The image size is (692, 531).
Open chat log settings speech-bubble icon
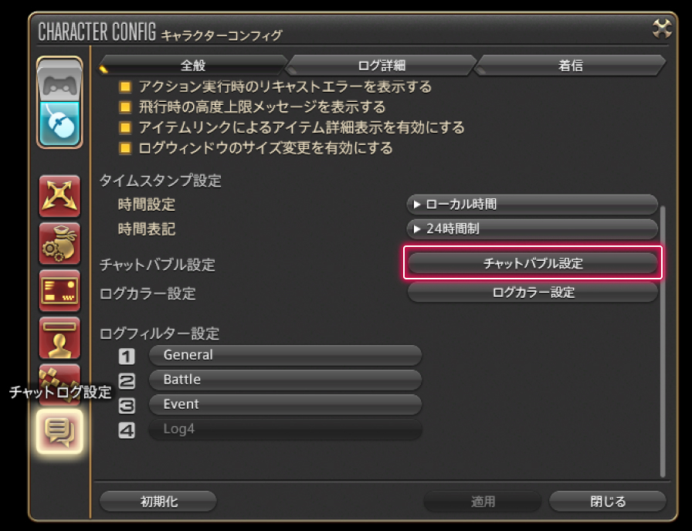[59, 431]
